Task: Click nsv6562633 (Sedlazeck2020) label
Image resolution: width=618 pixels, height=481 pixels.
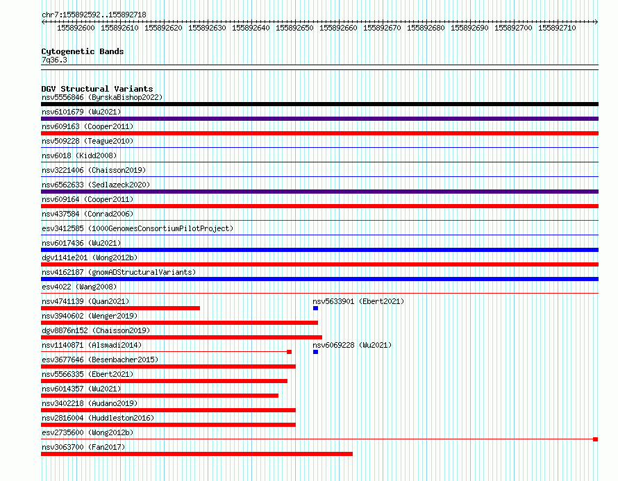Action: [96, 185]
